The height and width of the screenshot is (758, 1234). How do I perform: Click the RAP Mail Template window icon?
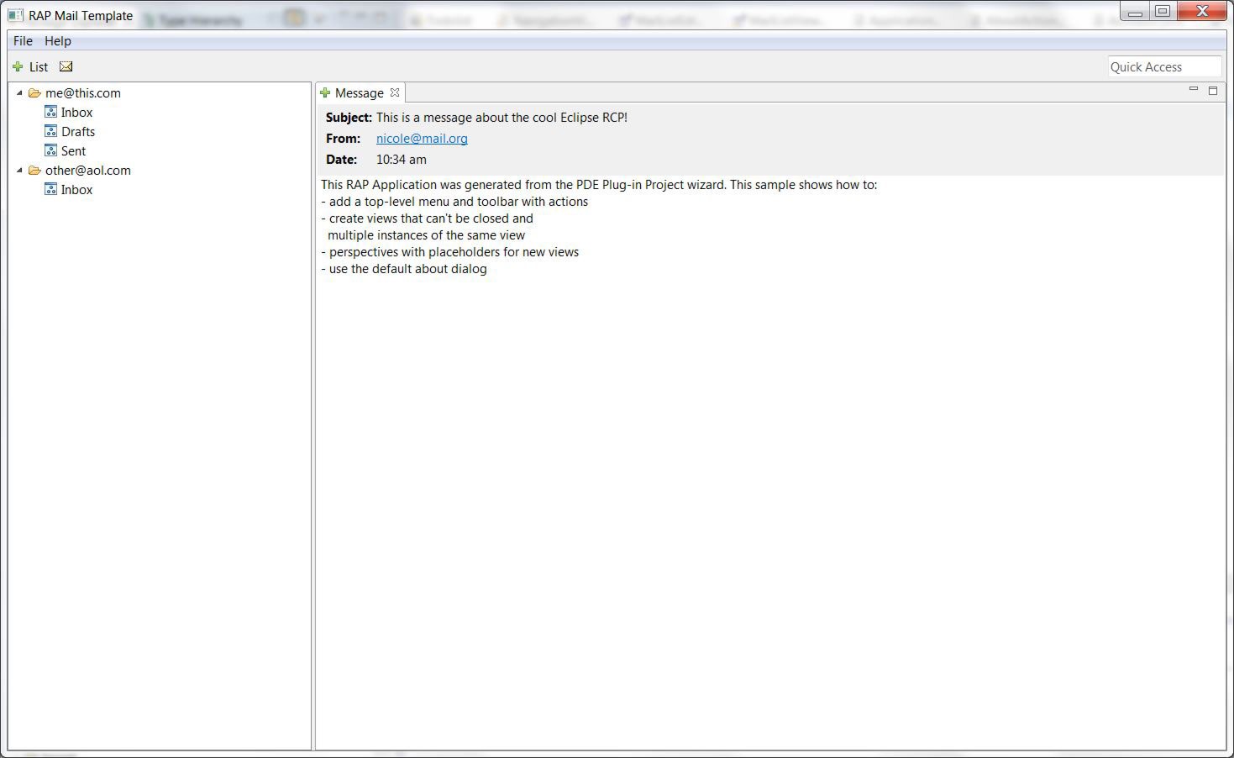[x=15, y=15]
